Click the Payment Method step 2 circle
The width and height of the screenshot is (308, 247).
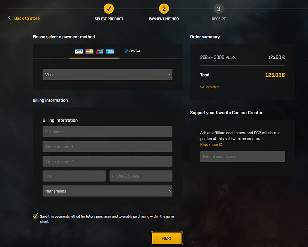164,9
